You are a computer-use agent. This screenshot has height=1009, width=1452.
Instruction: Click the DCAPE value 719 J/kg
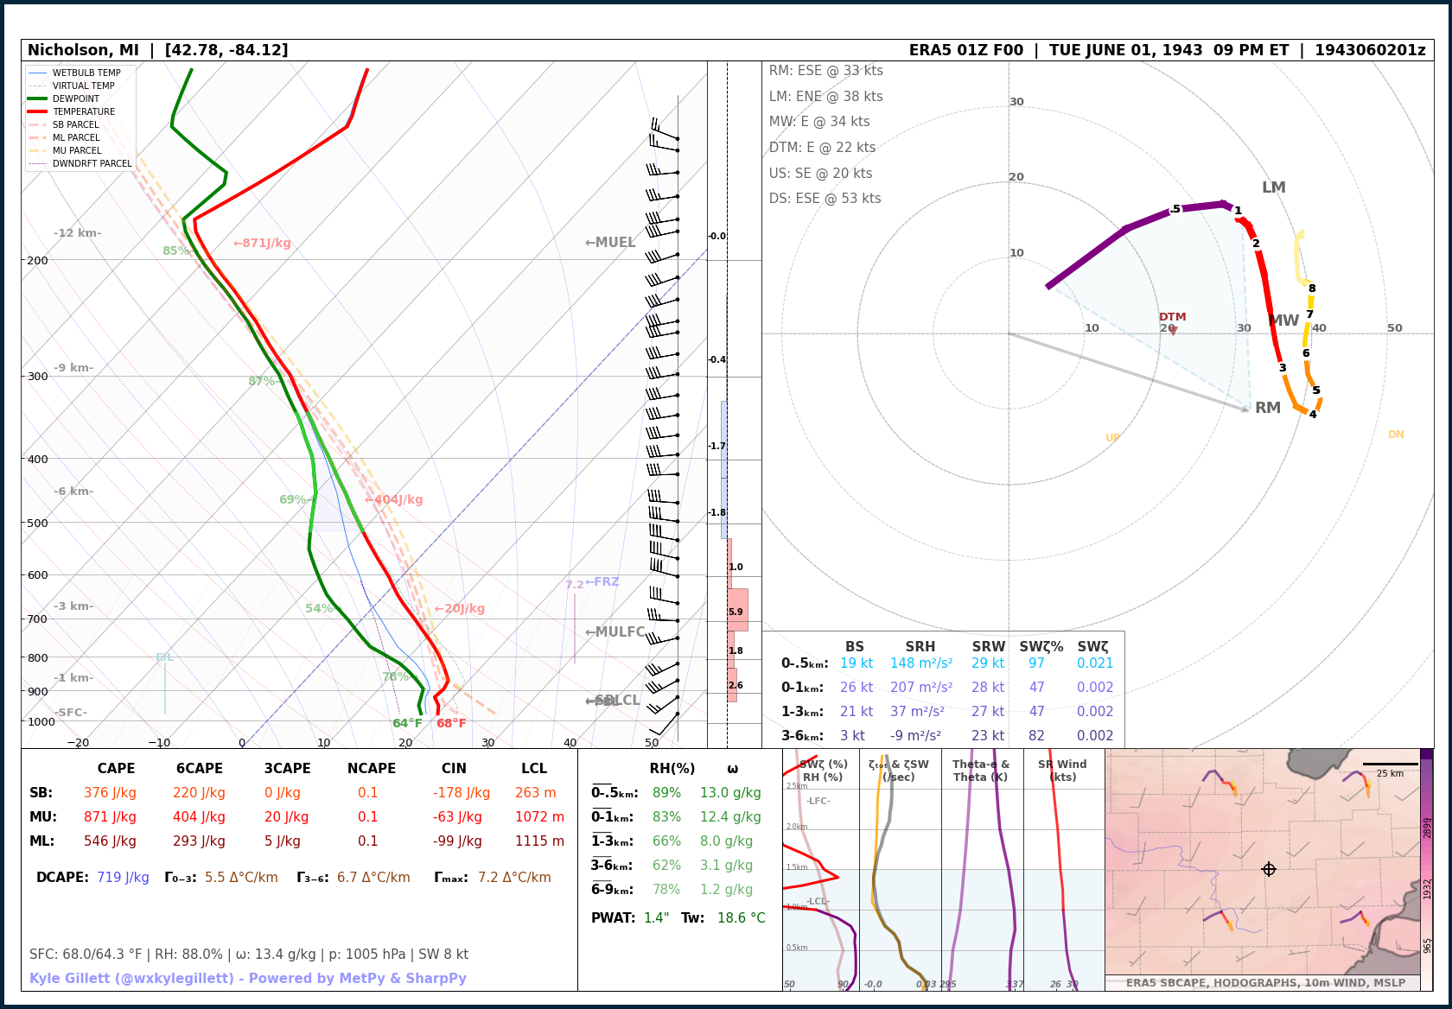[x=123, y=878]
